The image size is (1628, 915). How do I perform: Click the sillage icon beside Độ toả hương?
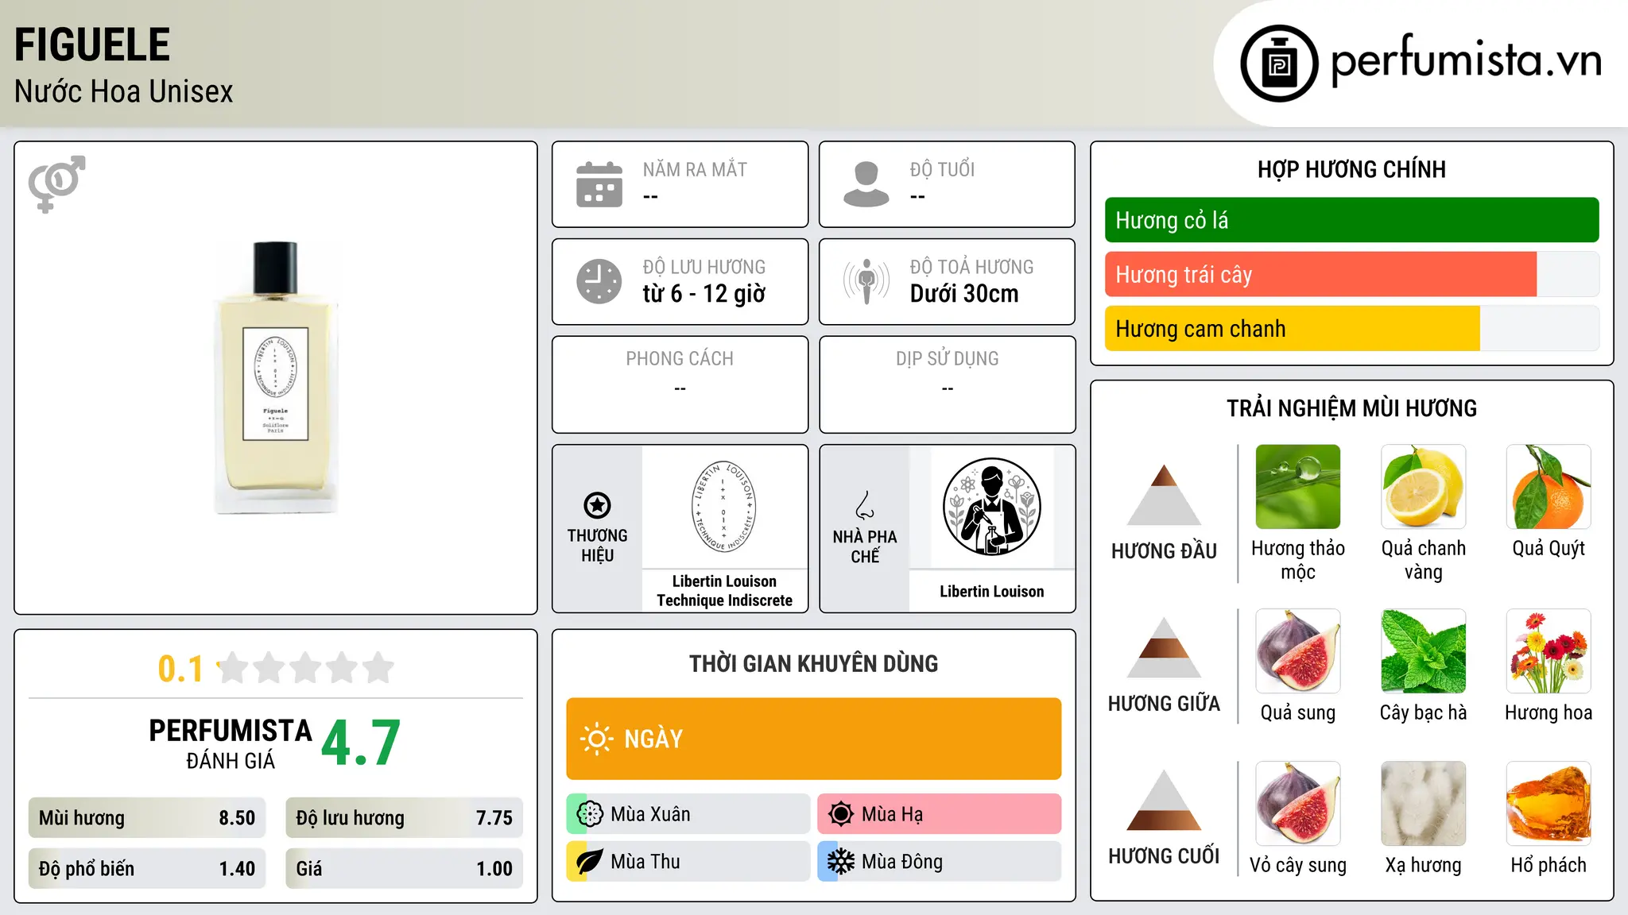(866, 281)
